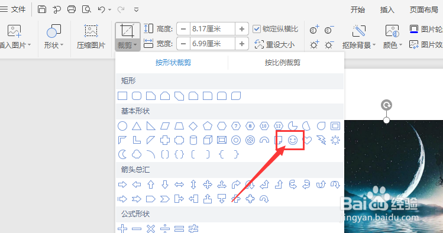The image size is (443, 233).
Task: Select the crescent moon crop shape
Action: point(122,154)
